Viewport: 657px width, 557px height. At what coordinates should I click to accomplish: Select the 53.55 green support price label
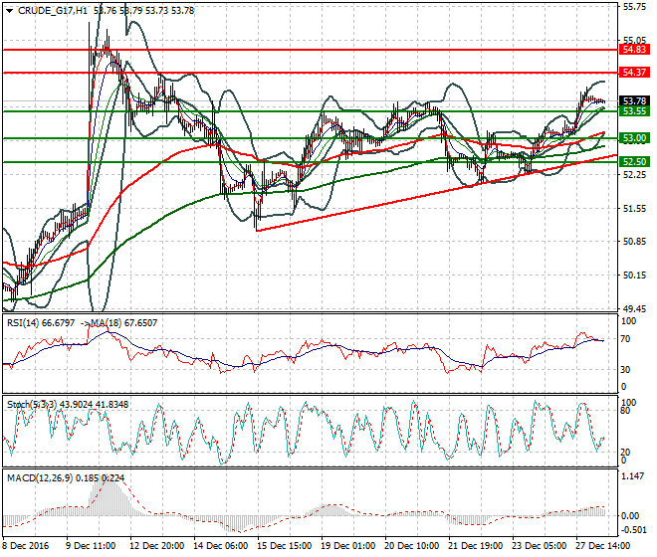pyautogui.click(x=634, y=111)
